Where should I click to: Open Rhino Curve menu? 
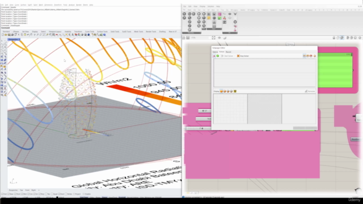(x=17, y=5)
